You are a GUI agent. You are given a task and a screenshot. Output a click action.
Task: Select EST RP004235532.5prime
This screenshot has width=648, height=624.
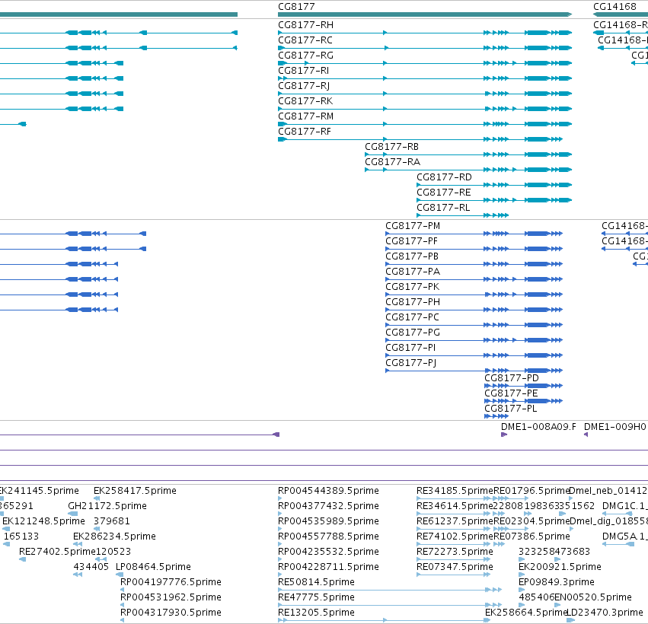328,552
